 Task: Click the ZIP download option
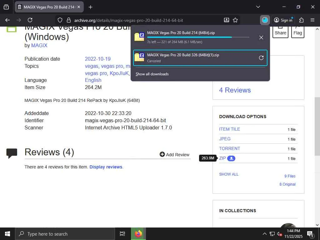pos(222,158)
